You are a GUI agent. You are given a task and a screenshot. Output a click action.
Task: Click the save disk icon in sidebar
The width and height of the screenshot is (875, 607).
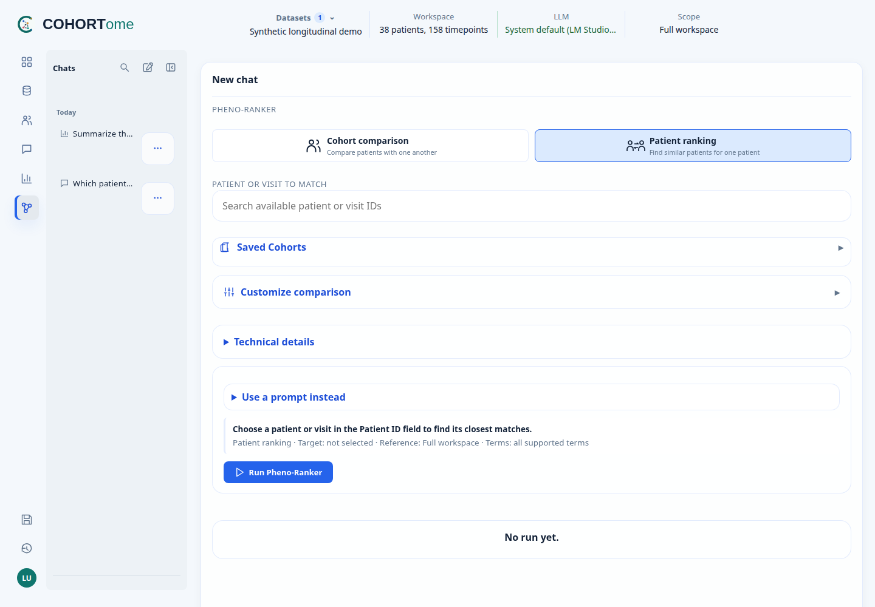27,520
